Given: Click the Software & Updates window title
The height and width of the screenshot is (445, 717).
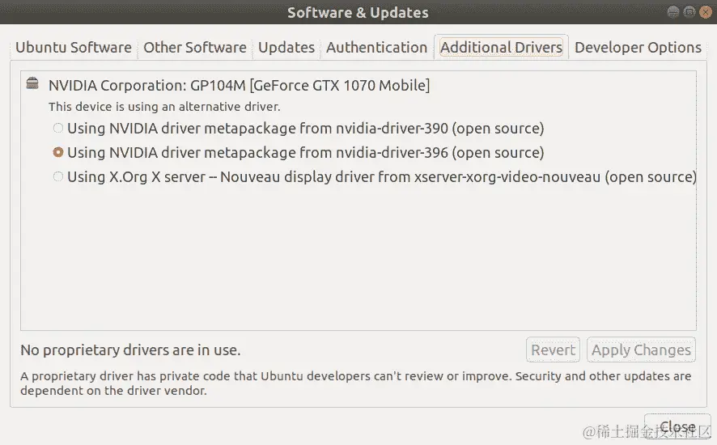Looking at the screenshot, I should [358, 12].
